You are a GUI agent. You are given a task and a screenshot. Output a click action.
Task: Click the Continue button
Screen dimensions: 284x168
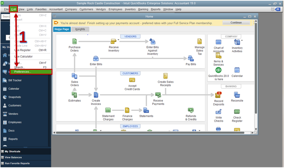236,23
